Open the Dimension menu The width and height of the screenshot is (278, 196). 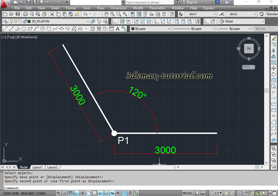click(118, 8)
